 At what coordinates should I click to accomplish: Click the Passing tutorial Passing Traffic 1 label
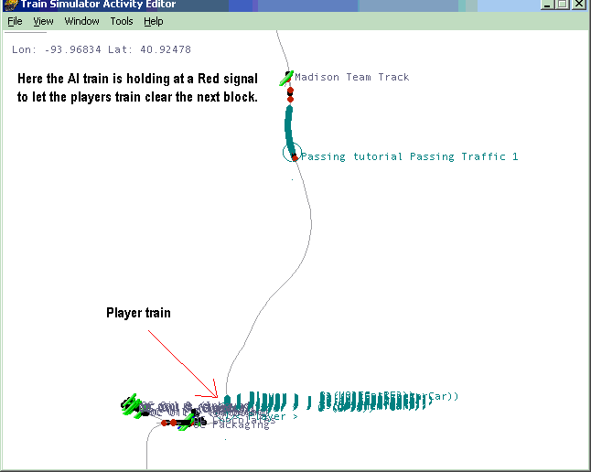coord(409,156)
